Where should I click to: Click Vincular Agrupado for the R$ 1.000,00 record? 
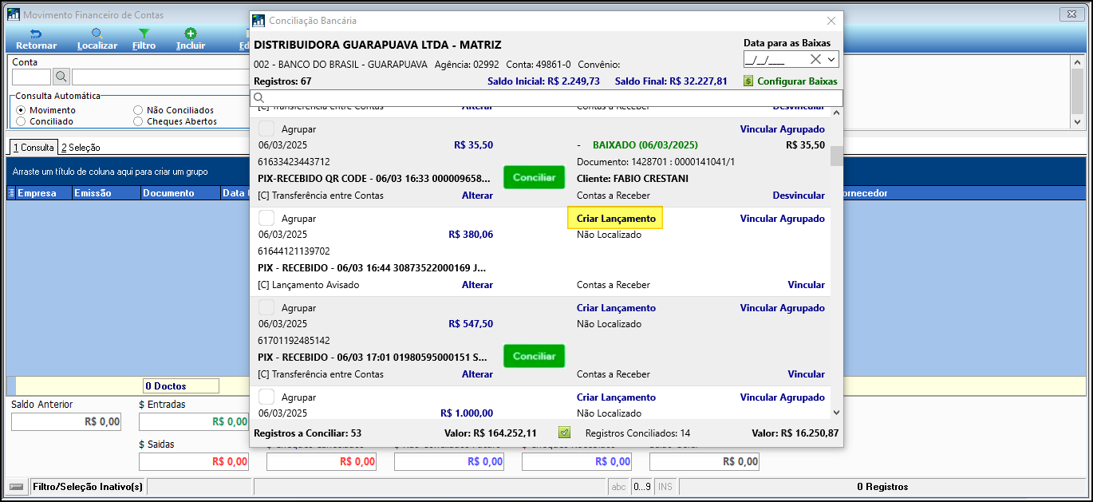pos(782,397)
